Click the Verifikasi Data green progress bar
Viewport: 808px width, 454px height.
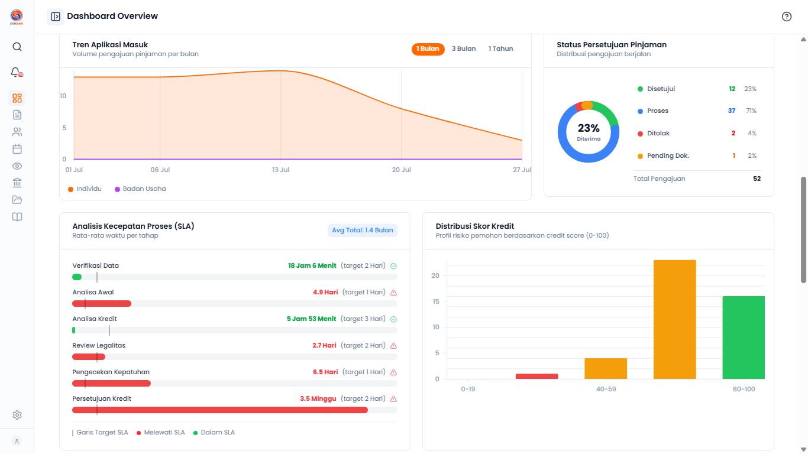(77, 277)
